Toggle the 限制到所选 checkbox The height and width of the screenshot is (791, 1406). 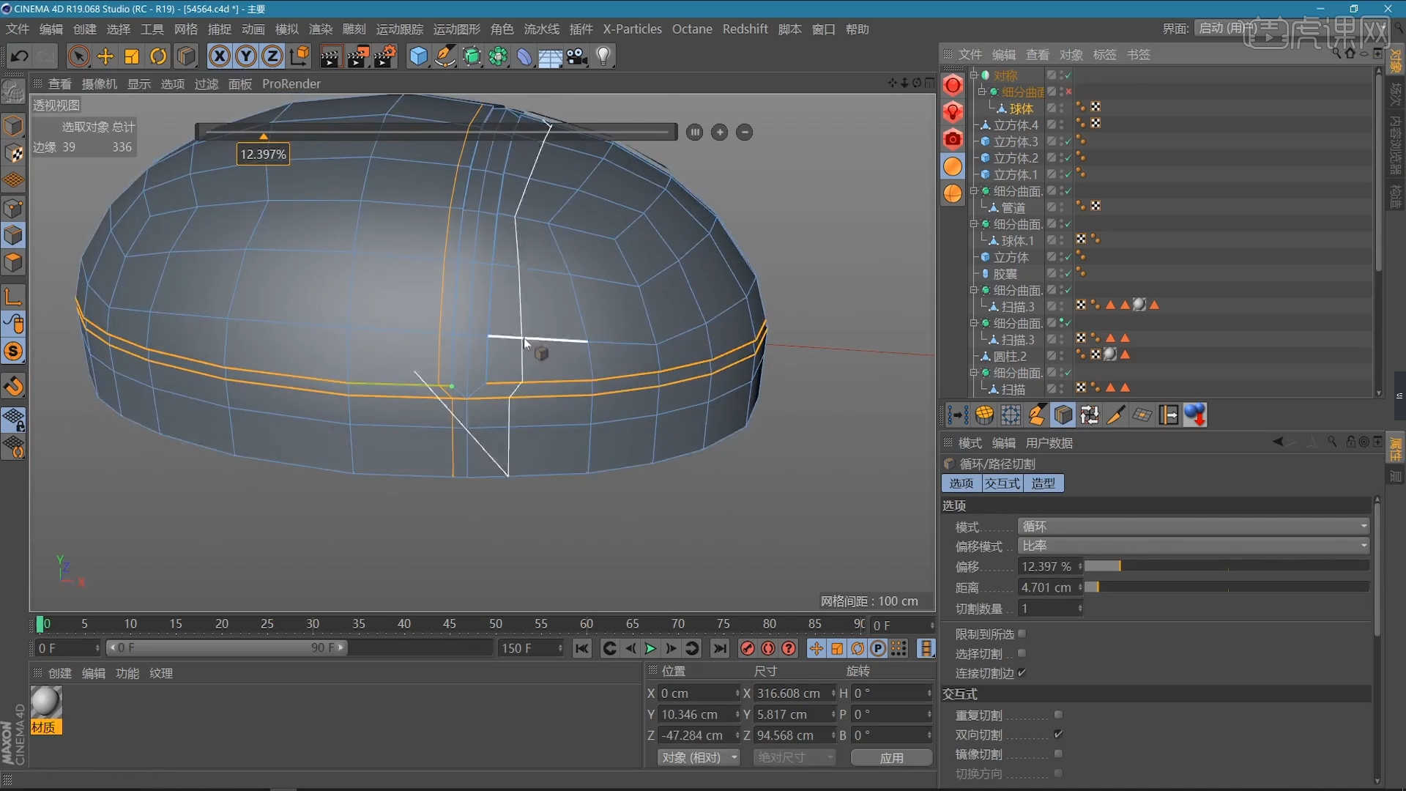tap(1022, 634)
